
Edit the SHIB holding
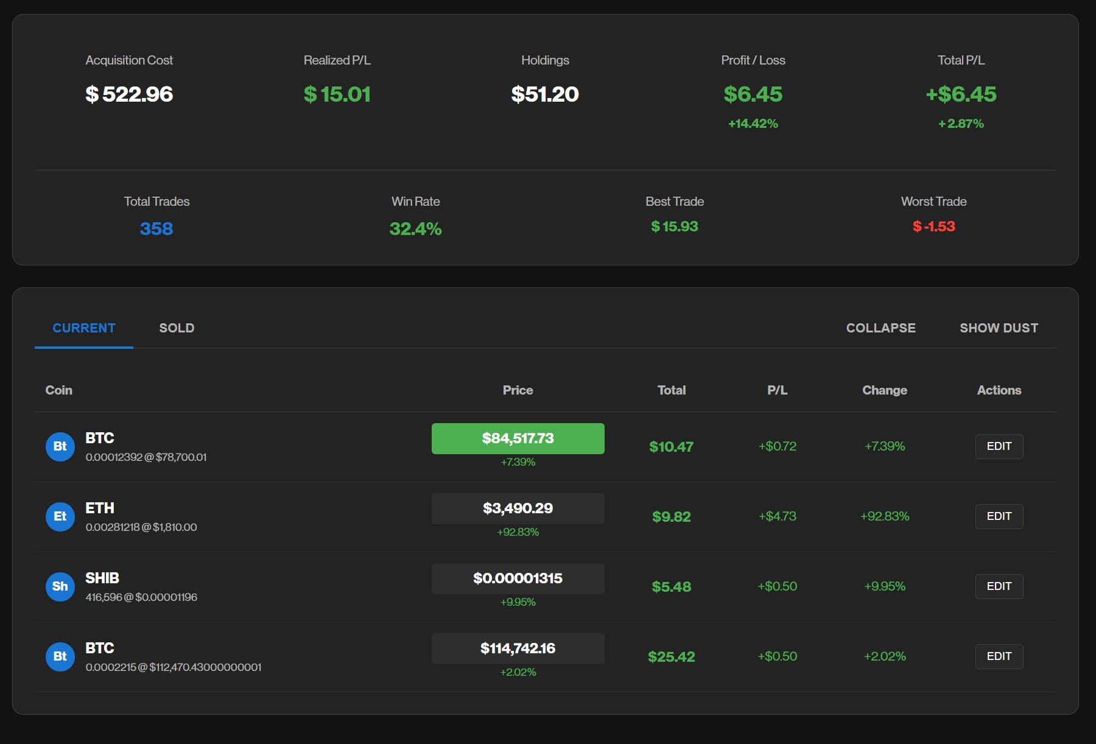coord(999,586)
